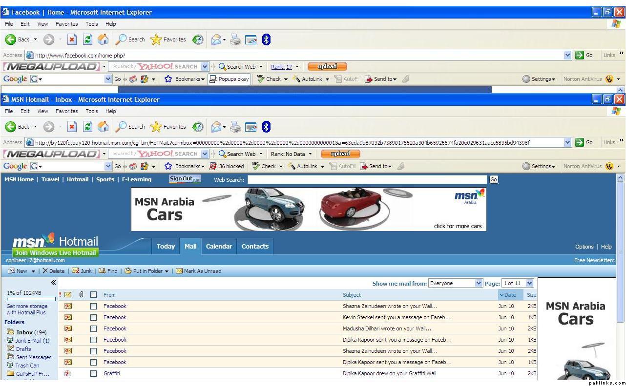Open the Sent Messages folder
Image resolution: width=626 pixels, height=386 pixels.
33,357
